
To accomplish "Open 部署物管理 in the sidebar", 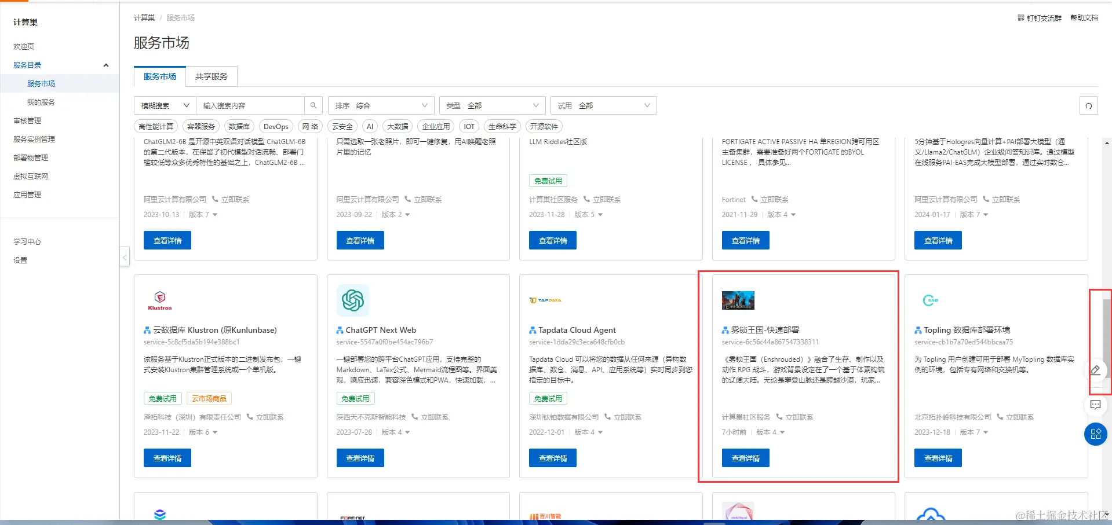I will 31,158.
